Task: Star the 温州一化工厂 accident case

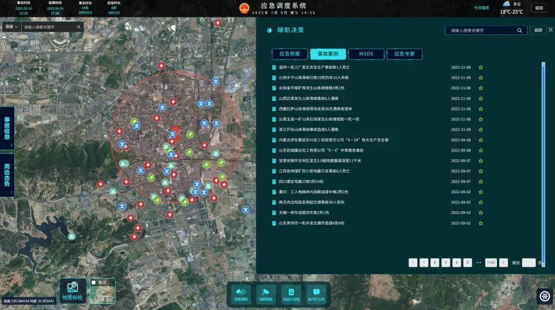Action: 480,67
